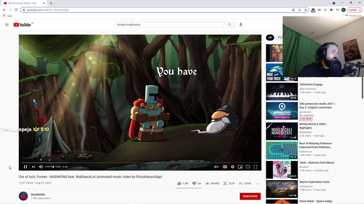Switch to theater mode

pyautogui.click(x=248, y=167)
